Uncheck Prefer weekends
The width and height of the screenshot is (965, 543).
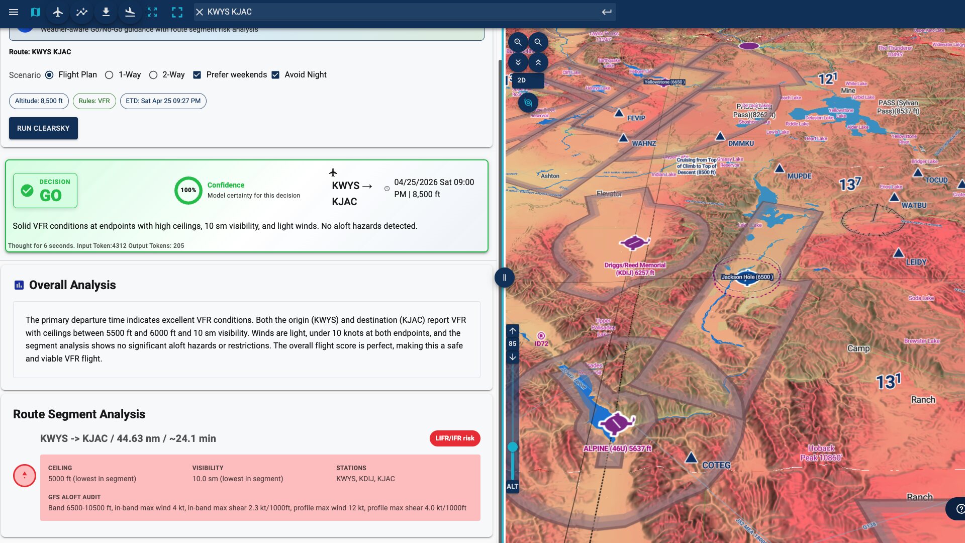pyautogui.click(x=196, y=74)
